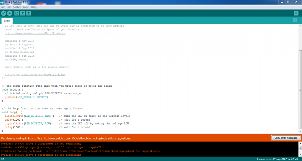This screenshot has width=302, height=161.
Task: Open the arduino.cc Main/Products link
Action: click(35, 33)
